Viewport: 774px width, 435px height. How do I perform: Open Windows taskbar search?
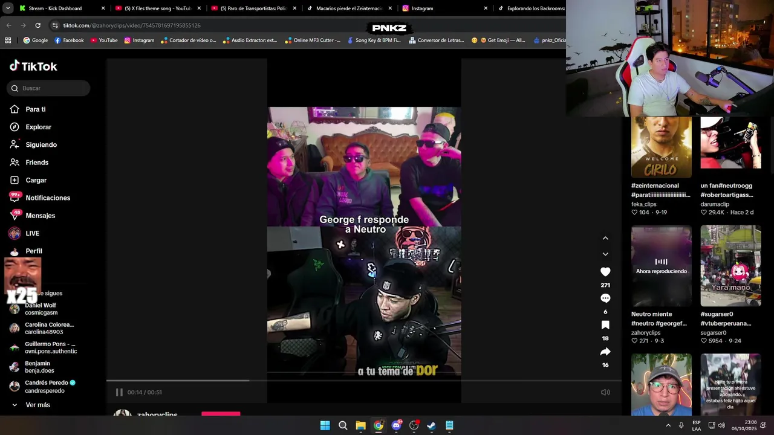(x=343, y=425)
